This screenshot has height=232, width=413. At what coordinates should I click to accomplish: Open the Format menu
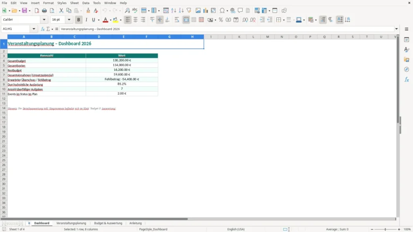(48, 3)
